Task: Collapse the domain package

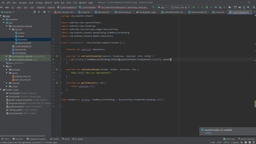Action: tap(10, 30)
